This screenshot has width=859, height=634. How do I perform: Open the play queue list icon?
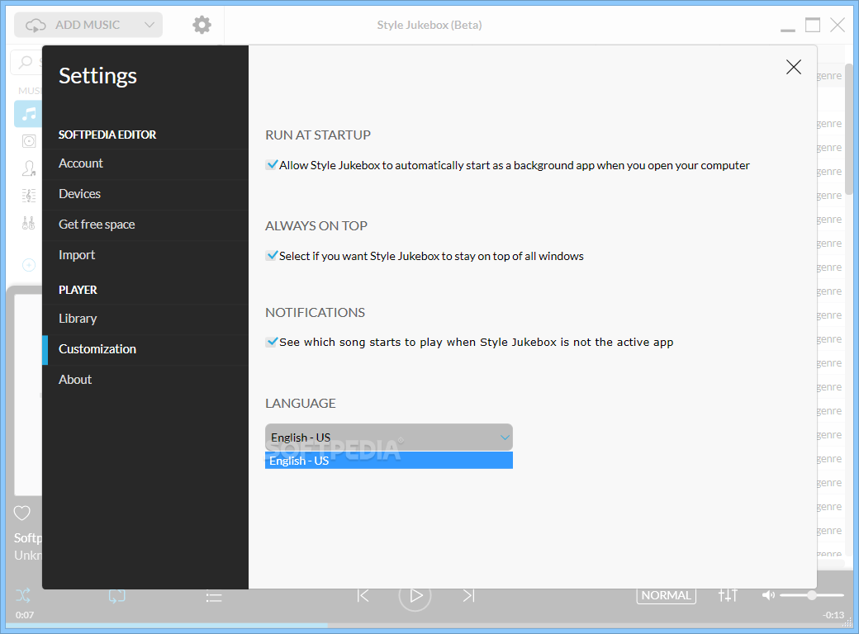pyautogui.click(x=214, y=597)
